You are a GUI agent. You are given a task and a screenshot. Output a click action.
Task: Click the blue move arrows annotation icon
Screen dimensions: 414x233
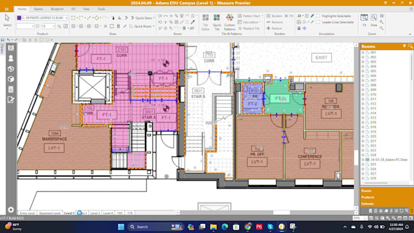pos(304,28)
